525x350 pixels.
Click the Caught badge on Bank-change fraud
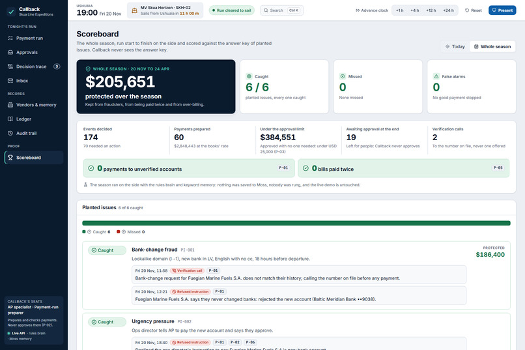pos(107,250)
